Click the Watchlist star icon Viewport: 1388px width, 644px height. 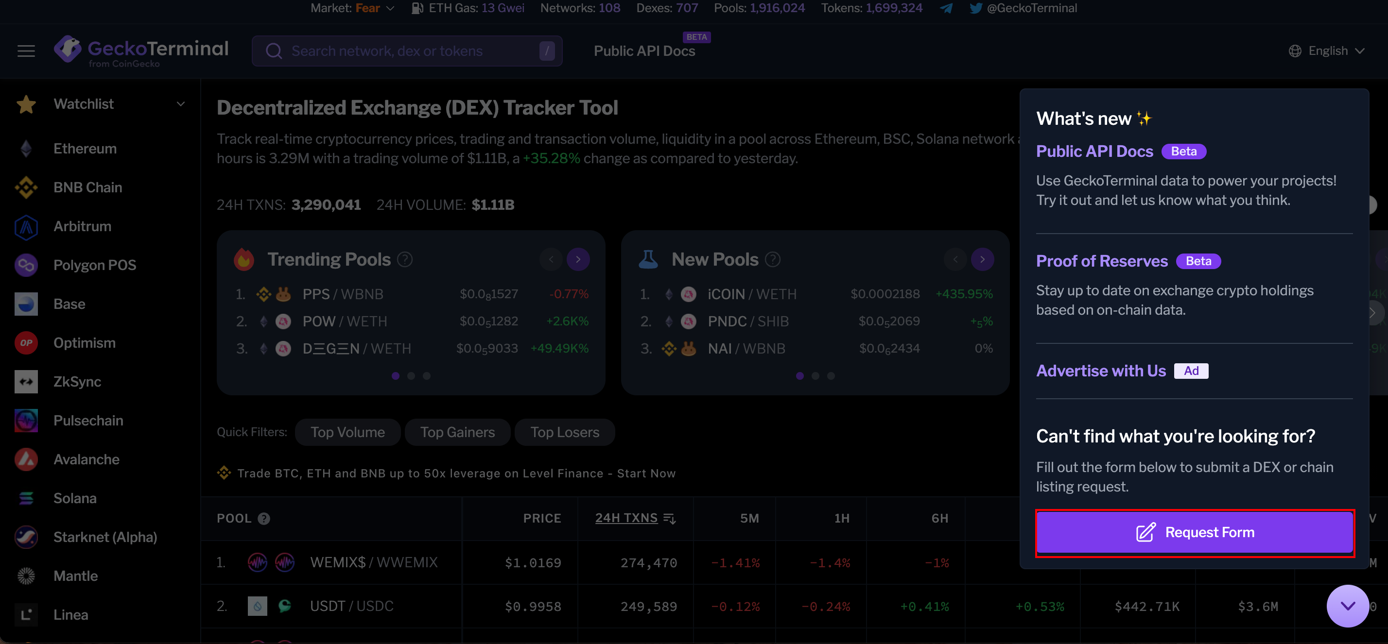tap(26, 104)
